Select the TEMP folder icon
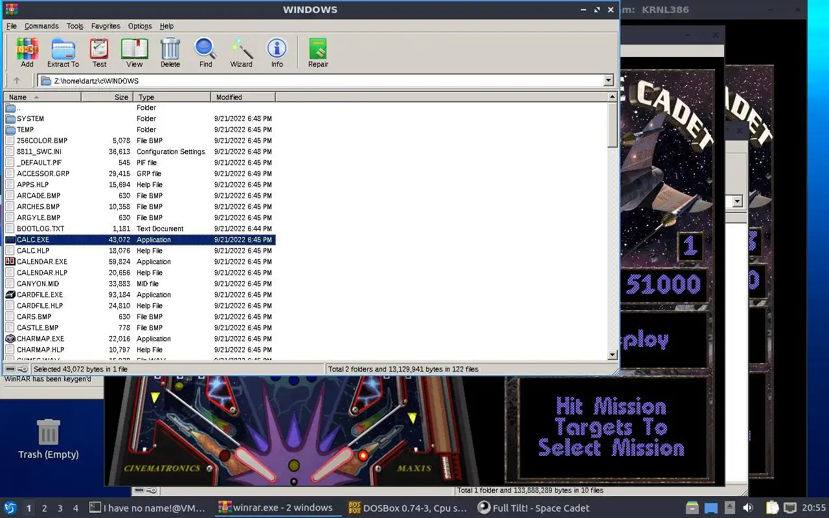 coord(10,129)
